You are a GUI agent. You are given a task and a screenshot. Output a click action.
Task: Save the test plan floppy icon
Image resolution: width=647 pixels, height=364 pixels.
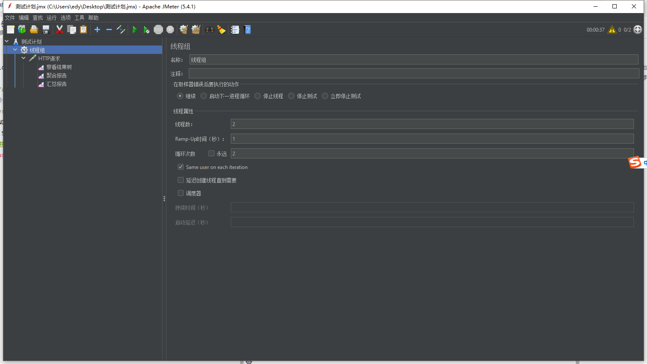pyautogui.click(x=46, y=29)
